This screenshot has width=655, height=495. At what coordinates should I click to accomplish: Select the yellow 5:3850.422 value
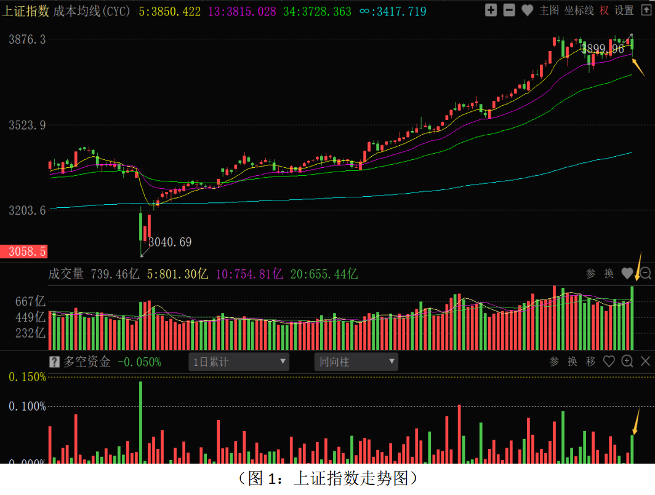(170, 11)
